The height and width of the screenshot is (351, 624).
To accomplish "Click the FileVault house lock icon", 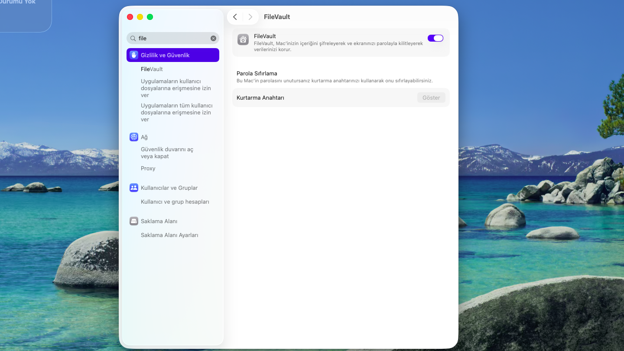I will (243, 39).
